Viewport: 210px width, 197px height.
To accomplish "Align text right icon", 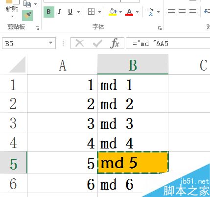I will click(193, 12).
